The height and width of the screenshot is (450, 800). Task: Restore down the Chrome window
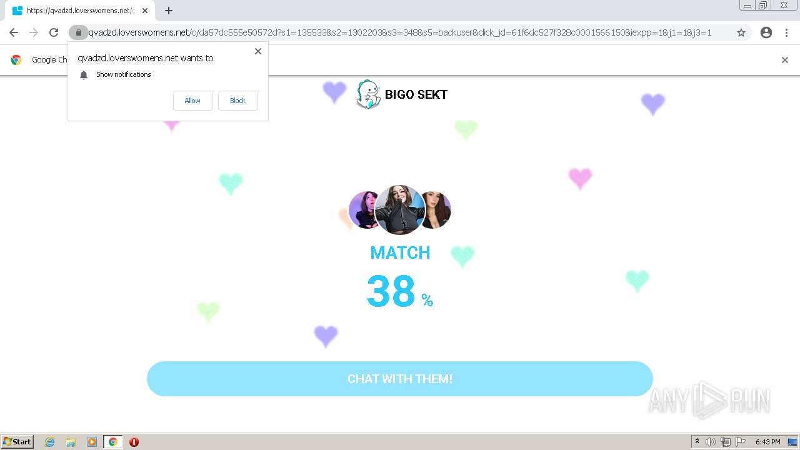762,6
